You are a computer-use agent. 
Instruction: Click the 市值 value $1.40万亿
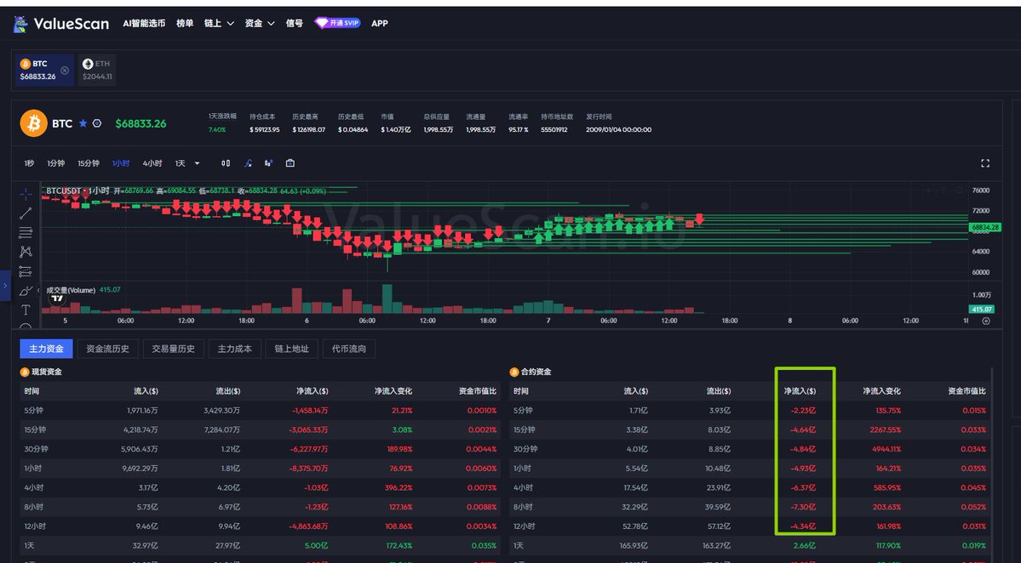pos(396,130)
